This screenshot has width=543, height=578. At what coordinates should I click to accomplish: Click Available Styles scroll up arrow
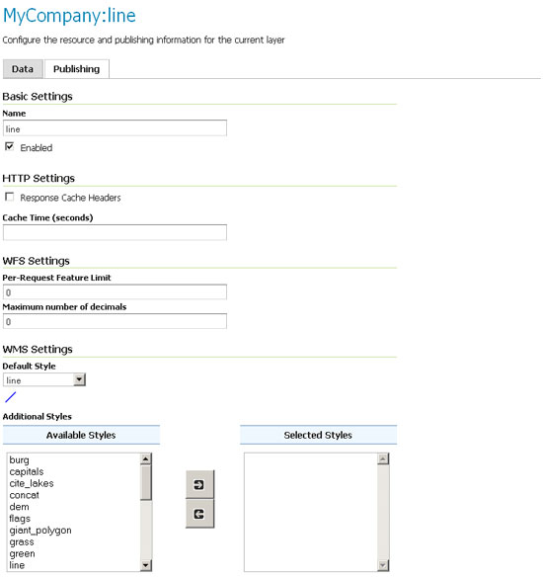(146, 458)
